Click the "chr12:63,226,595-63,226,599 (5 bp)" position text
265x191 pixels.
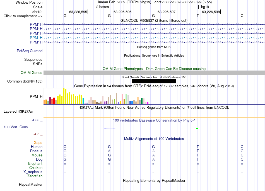[183, 2]
